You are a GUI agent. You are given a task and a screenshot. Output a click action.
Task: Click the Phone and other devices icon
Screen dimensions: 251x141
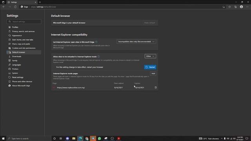(x=9, y=81)
